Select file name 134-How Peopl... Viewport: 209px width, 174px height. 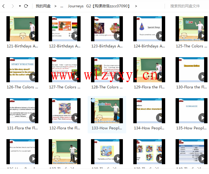click(149, 128)
